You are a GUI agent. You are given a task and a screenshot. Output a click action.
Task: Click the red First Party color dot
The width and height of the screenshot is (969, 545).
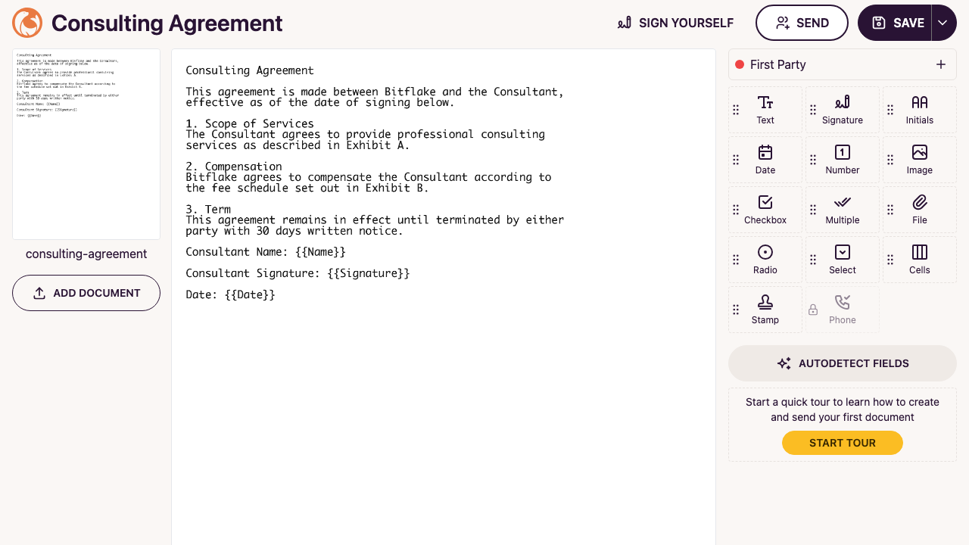click(x=740, y=64)
